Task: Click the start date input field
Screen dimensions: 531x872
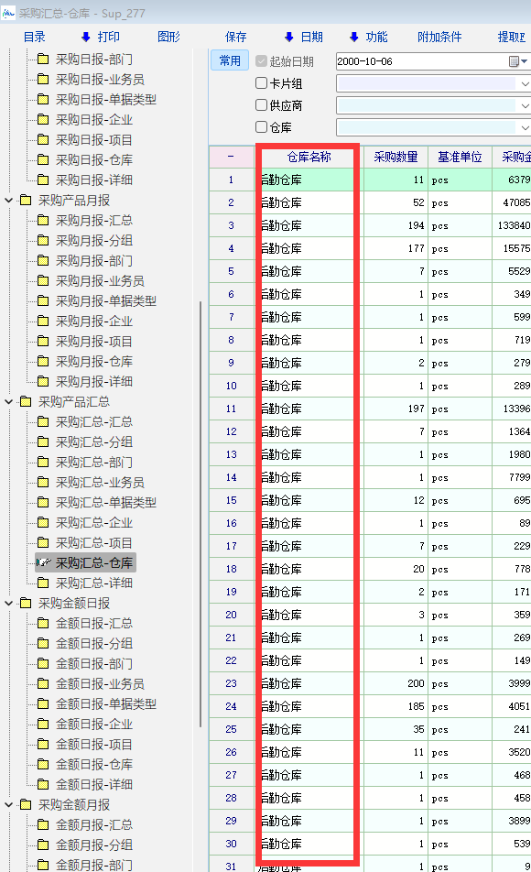Action: tap(422, 61)
